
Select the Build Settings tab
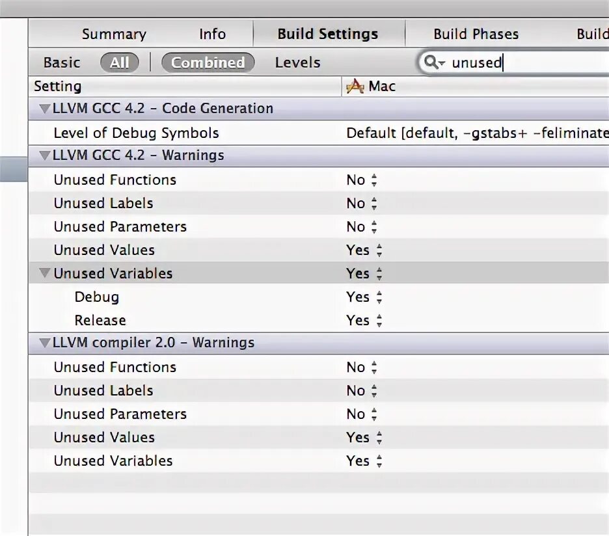[328, 34]
